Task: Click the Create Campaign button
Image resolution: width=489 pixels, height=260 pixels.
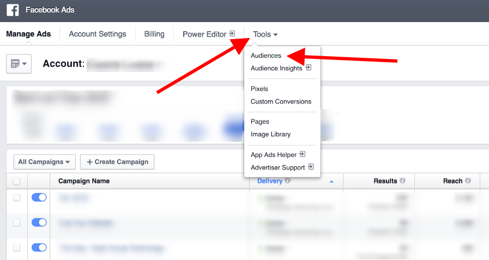Action: click(x=117, y=162)
